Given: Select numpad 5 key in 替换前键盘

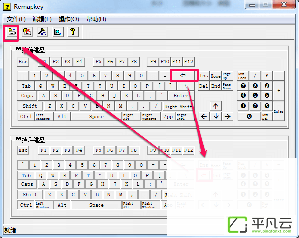Looking at the screenshot, I should pos(255,95).
